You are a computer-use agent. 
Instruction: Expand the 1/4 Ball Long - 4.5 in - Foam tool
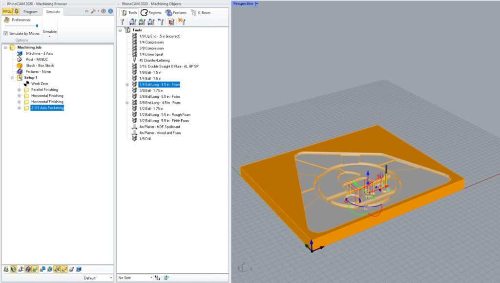(x=127, y=85)
